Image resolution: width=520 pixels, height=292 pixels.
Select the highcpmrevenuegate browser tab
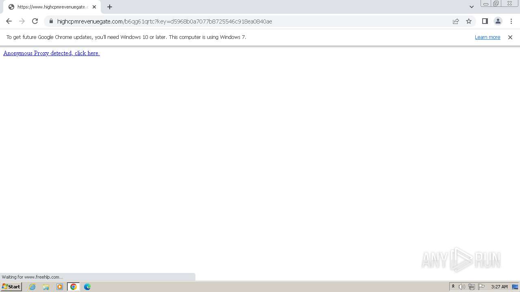(x=52, y=7)
